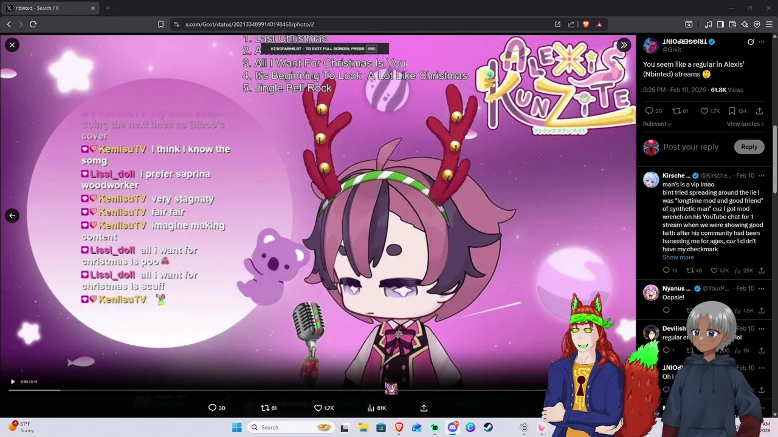This screenshot has width=778, height=437.
Task: Open the browser hamburger menu
Action: [x=769, y=24]
